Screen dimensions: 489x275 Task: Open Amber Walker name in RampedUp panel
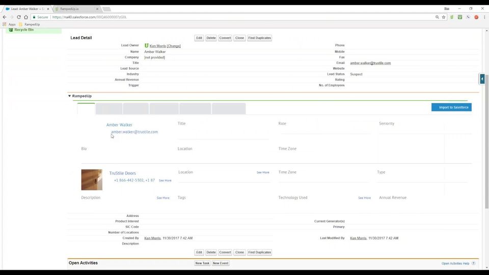119,125
